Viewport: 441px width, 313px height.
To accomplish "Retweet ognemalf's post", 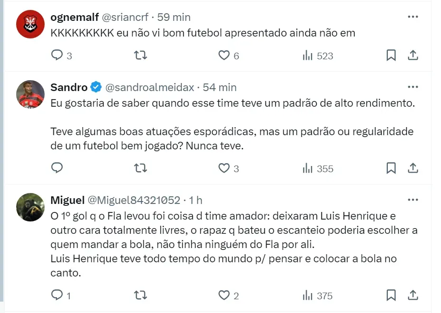I will (141, 55).
